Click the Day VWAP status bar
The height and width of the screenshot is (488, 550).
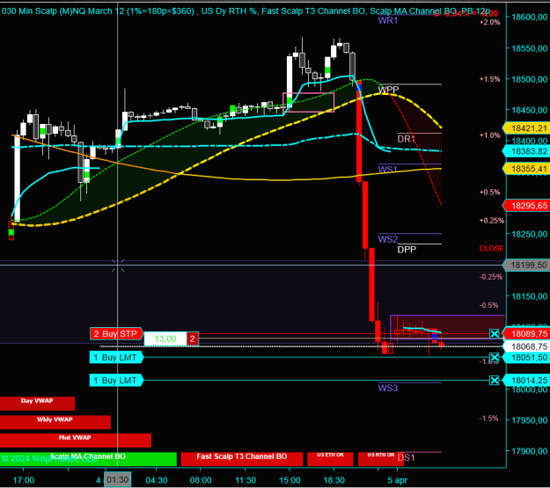pyautogui.click(x=37, y=404)
